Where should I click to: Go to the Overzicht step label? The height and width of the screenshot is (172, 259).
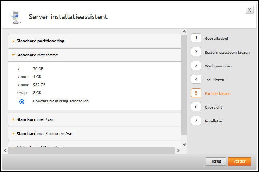(213, 107)
